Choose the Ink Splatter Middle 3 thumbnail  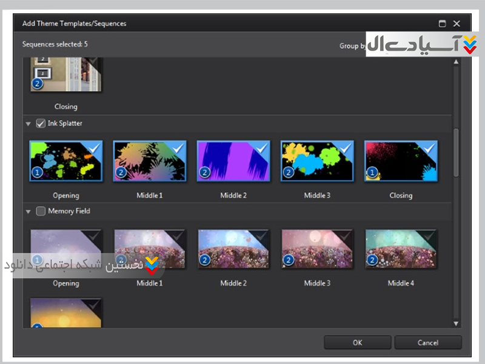(316, 161)
